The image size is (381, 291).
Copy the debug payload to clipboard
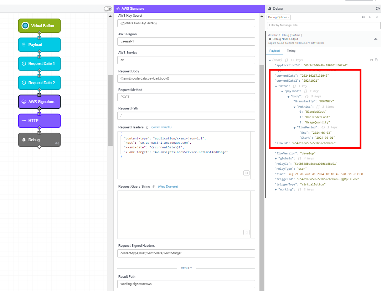coord(376,60)
